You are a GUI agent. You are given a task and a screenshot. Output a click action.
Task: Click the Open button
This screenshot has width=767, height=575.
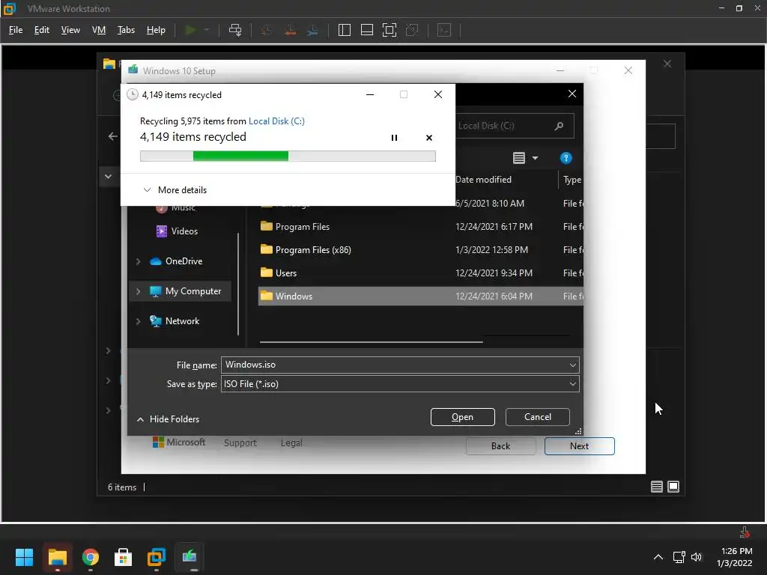pos(463,417)
